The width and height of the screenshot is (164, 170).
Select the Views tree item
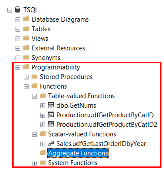pos(40,38)
